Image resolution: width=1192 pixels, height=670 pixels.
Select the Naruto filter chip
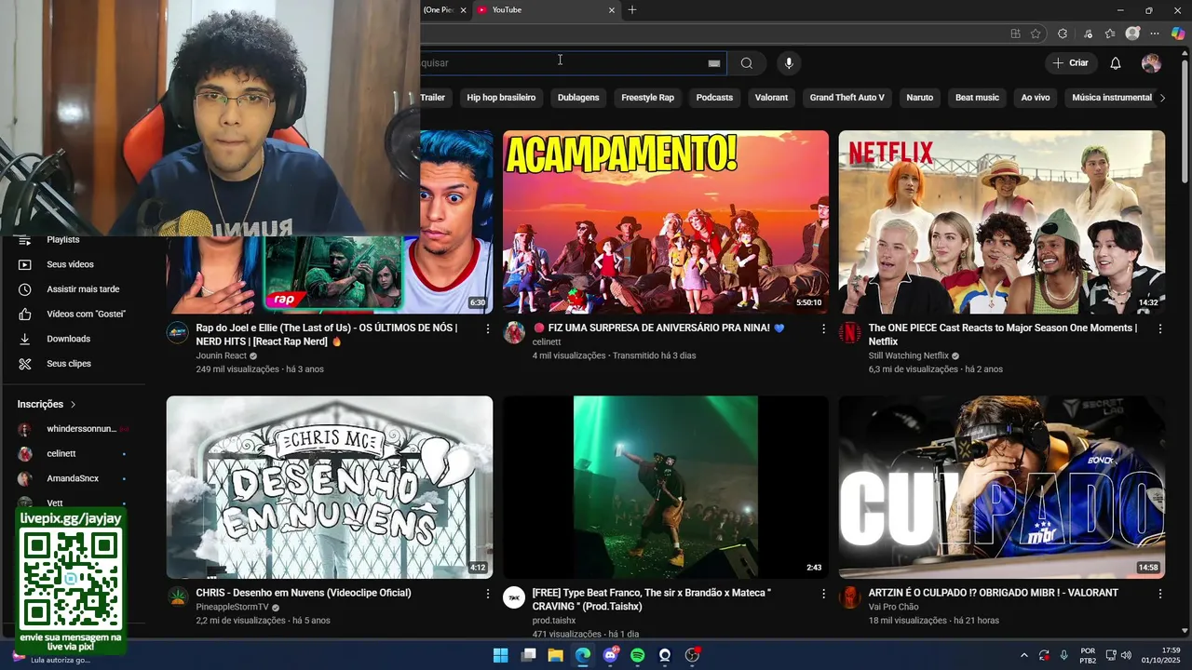[919, 98]
